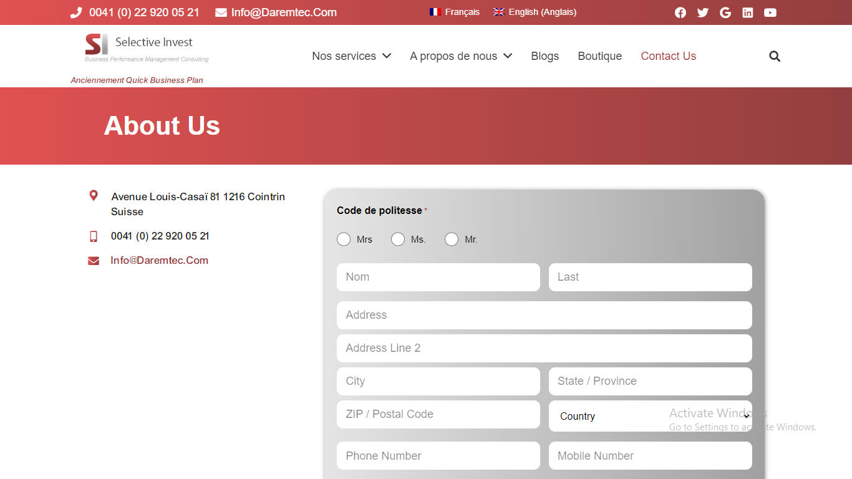Select the Ms. radio button
The width and height of the screenshot is (852, 479).
[x=398, y=239]
